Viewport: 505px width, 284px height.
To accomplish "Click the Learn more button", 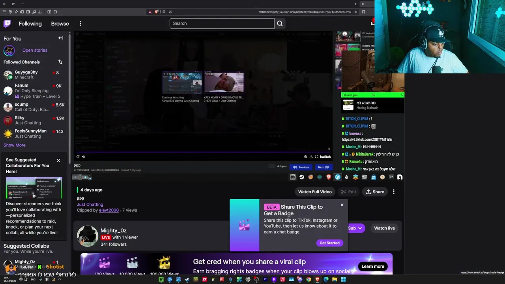I will pyautogui.click(x=373, y=266).
